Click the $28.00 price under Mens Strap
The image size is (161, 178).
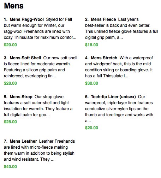[10, 122]
